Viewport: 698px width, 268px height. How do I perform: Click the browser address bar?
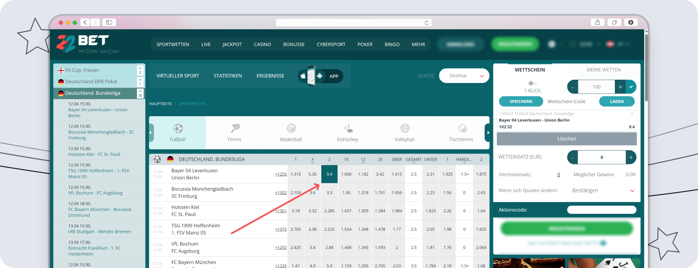point(354,23)
